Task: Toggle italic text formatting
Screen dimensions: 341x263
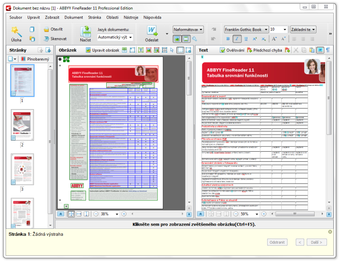Action: (237, 39)
